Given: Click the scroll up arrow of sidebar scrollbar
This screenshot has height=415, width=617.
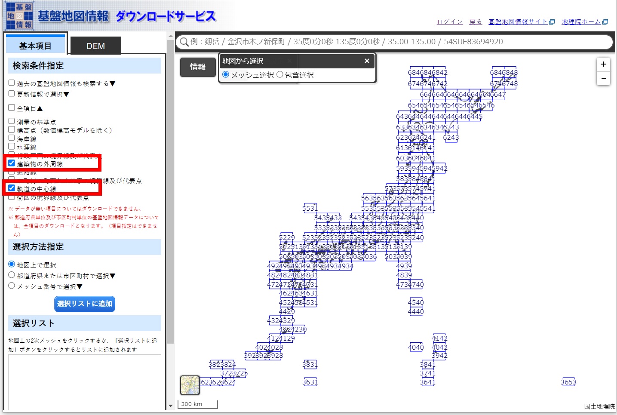Looking at the screenshot, I should click(171, 36).
